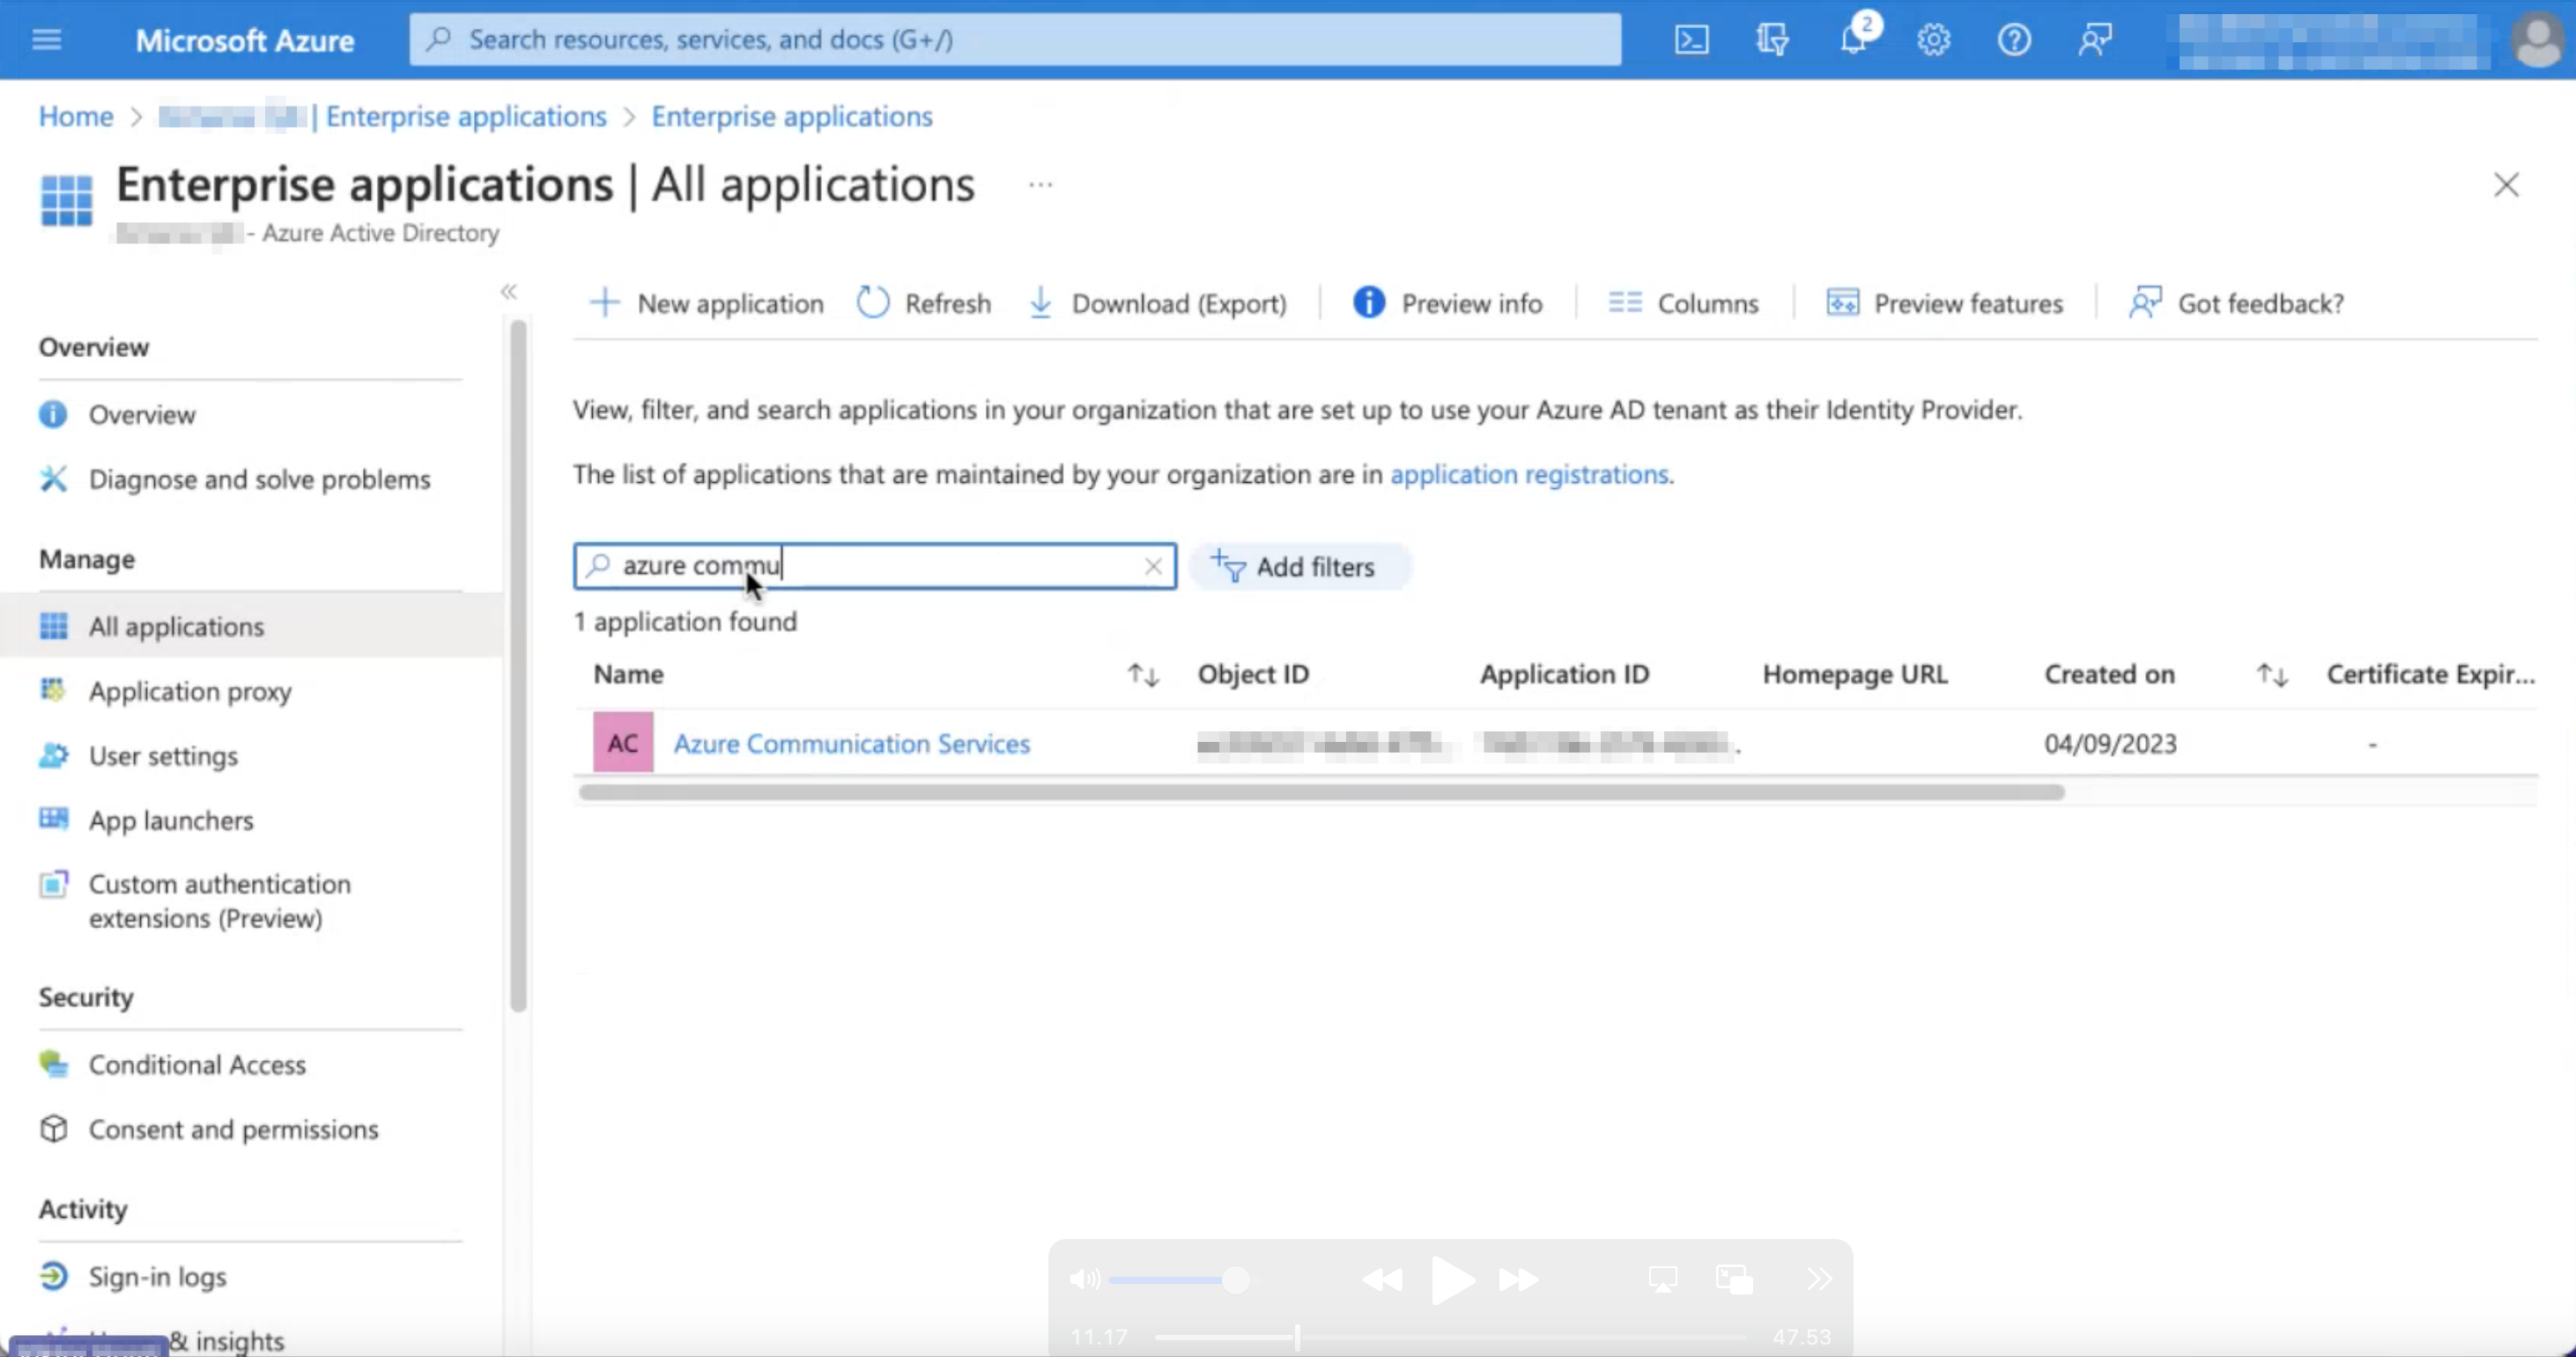
Task: Click Download (Export)
Action: (x=1157, y=303)
